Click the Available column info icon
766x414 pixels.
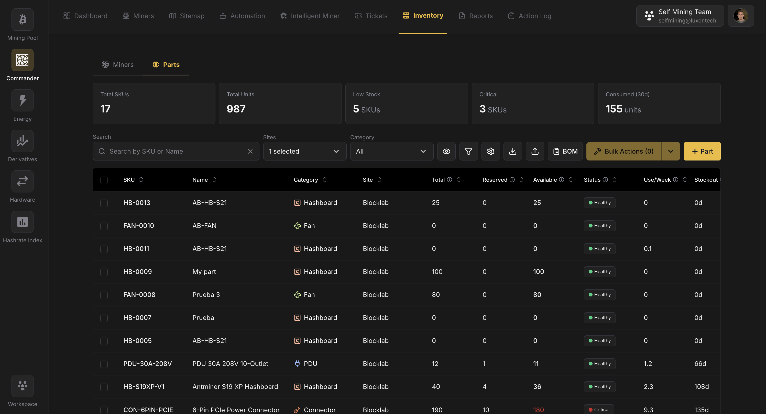[561, 179]
